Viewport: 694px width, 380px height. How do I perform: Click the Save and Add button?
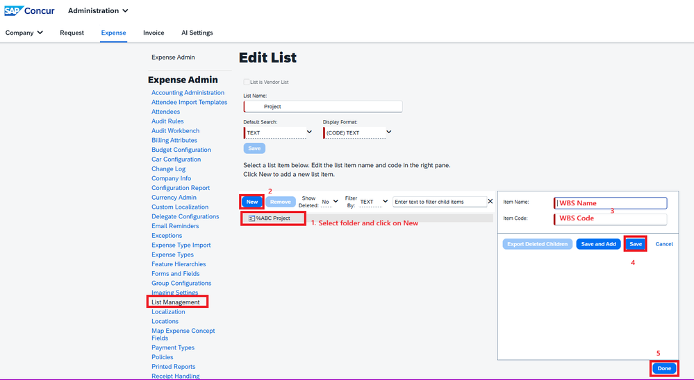click(598, 244)
